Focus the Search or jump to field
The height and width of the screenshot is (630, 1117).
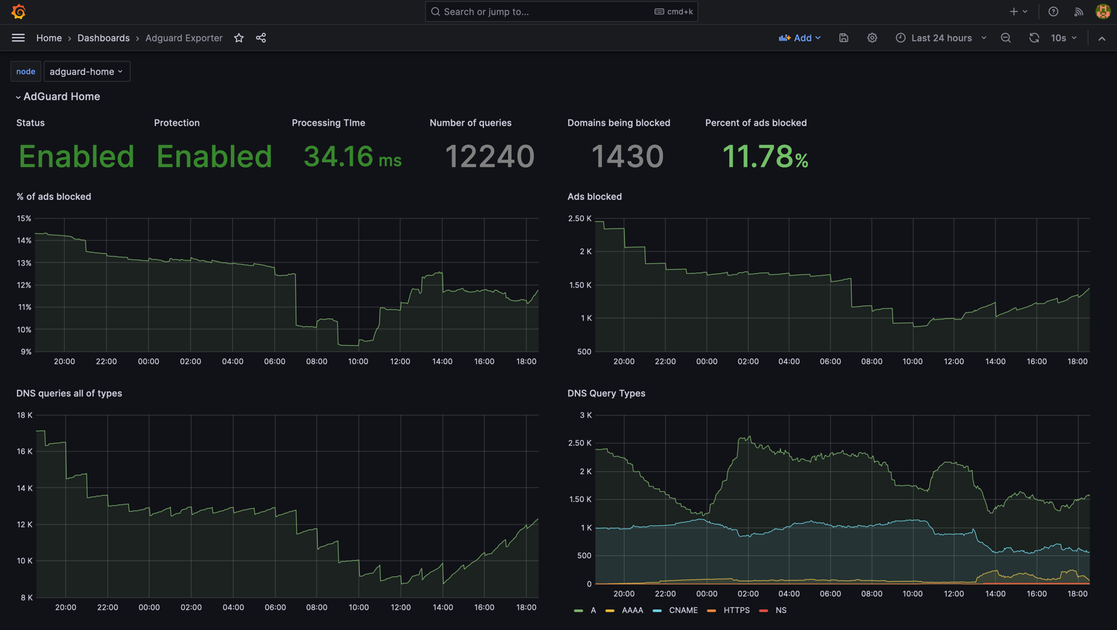tap(561, 12)
